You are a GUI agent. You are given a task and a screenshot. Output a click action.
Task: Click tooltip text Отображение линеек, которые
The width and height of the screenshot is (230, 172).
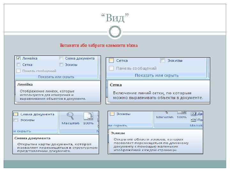[47, 91]
